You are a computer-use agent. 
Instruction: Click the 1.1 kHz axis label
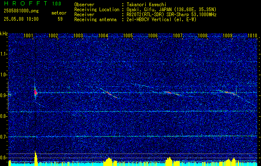point(3,54)
